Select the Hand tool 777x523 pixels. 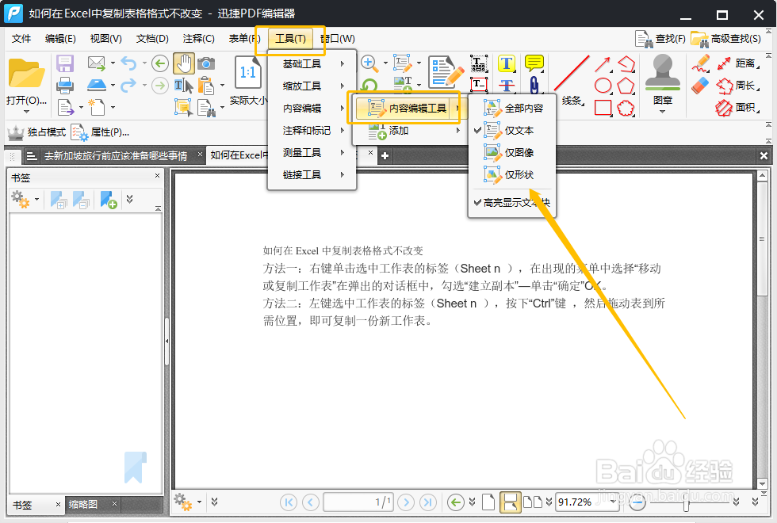184,63
